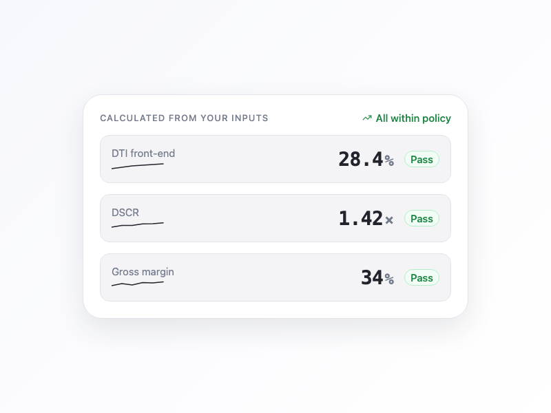Click the Gross margin label
Viewport: 551px width, 413px height.
(x=143, y=272)
